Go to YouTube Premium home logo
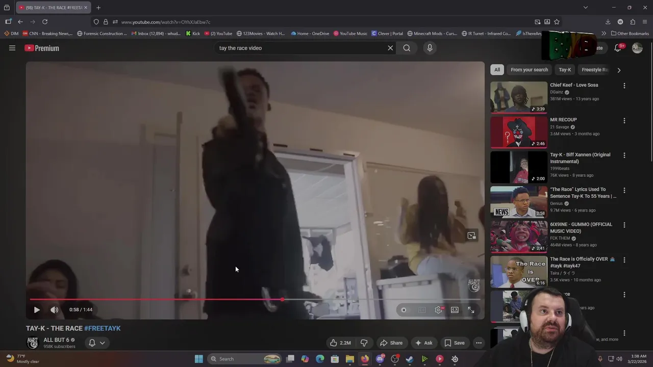 [x=42, y=48]
